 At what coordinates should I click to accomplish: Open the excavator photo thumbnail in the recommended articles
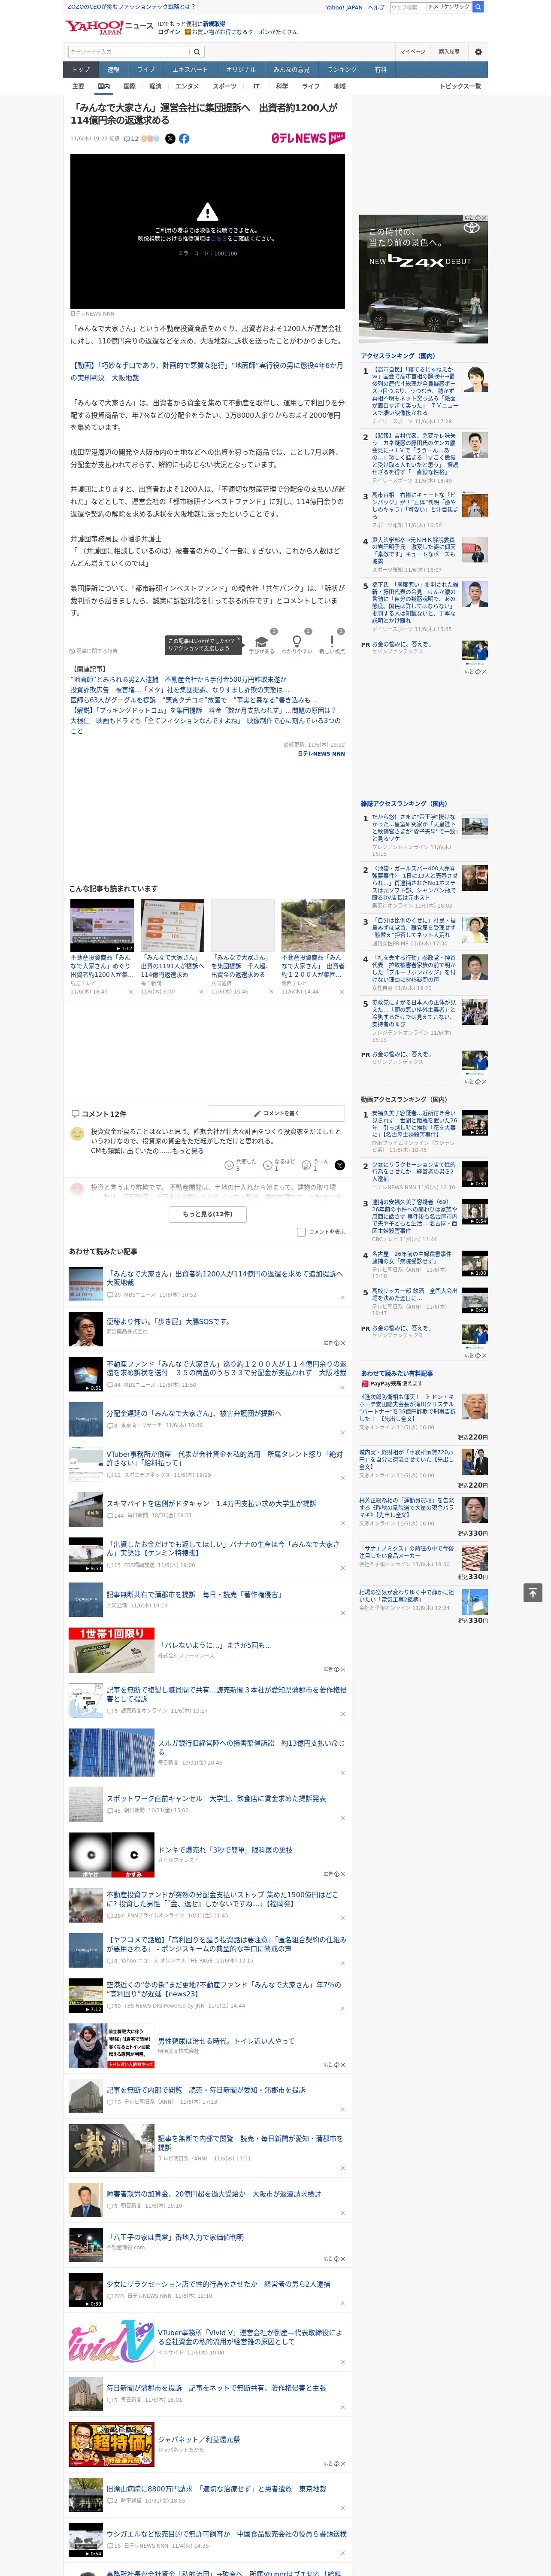pos(313,925)
